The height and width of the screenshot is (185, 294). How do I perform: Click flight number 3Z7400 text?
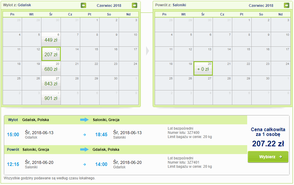183,133
